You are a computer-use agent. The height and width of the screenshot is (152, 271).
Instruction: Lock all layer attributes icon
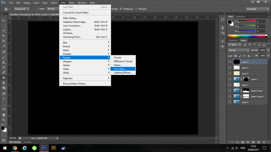click(x=249, y=56)
